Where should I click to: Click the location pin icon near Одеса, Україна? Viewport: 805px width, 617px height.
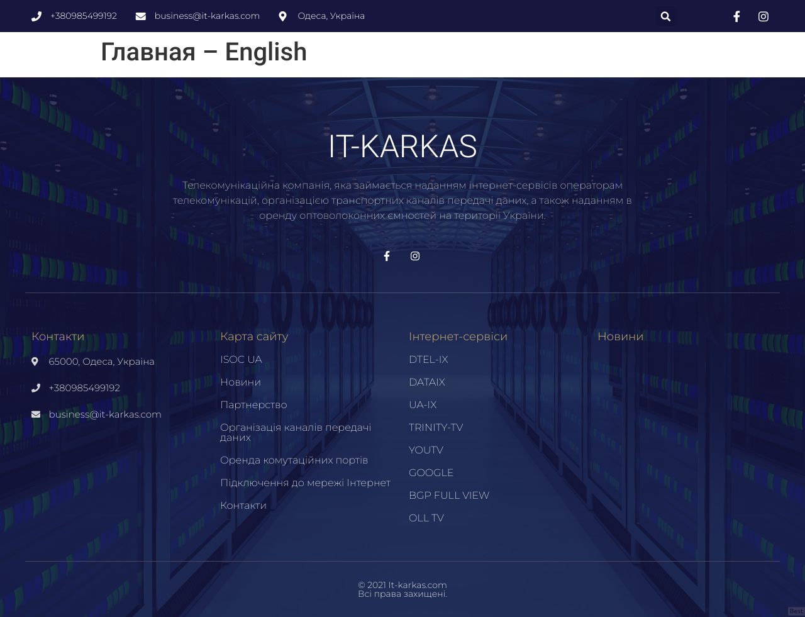282,16
